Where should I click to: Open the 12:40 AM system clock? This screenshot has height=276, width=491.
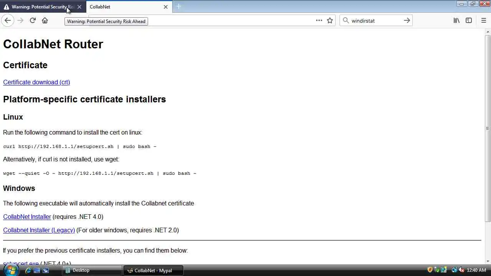476,270
